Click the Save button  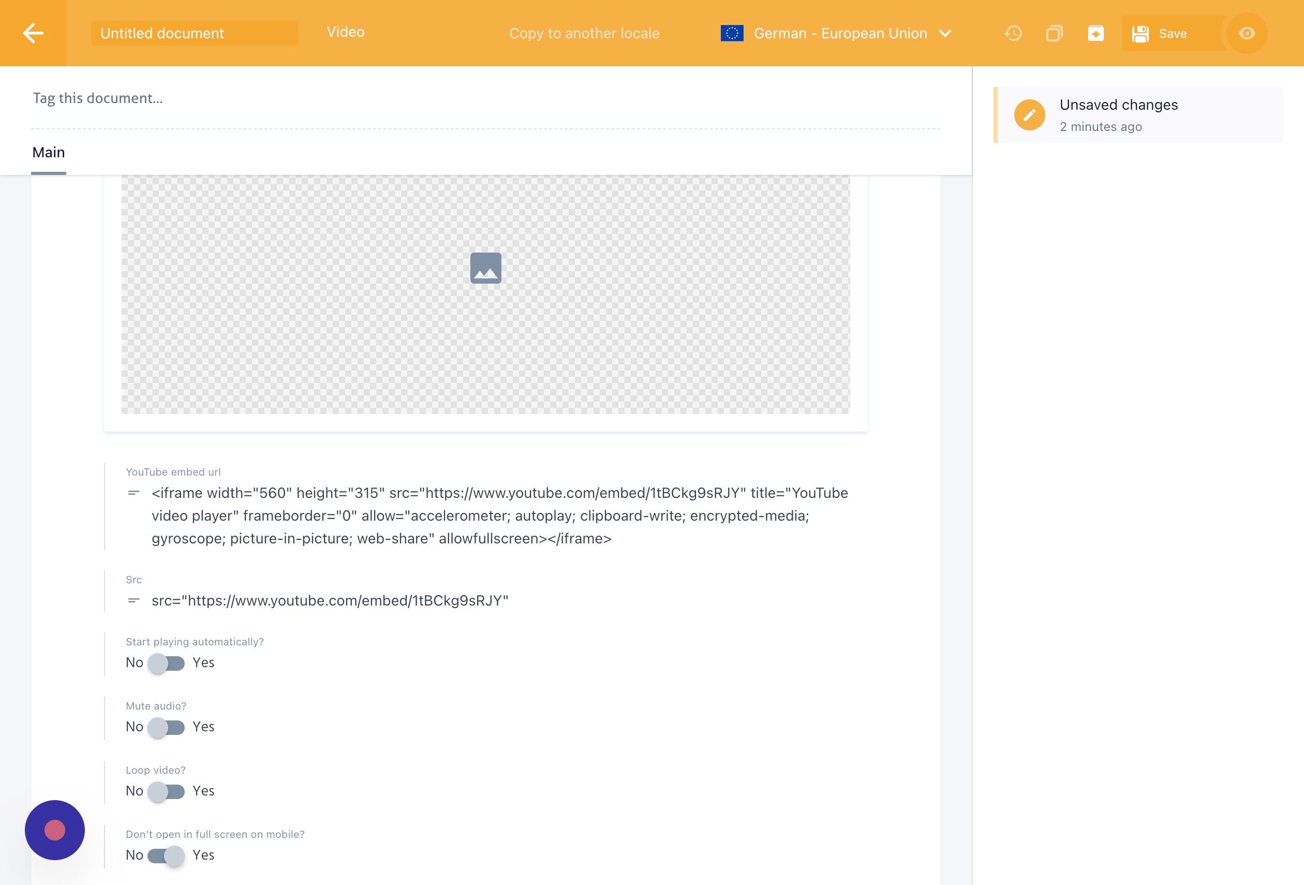pos(1172,33)
